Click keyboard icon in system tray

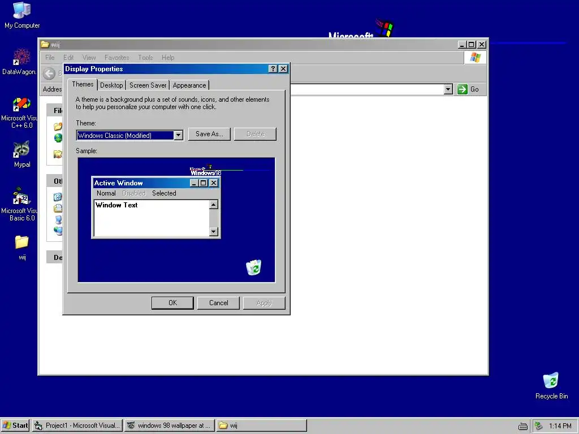[x=523, y=426]
